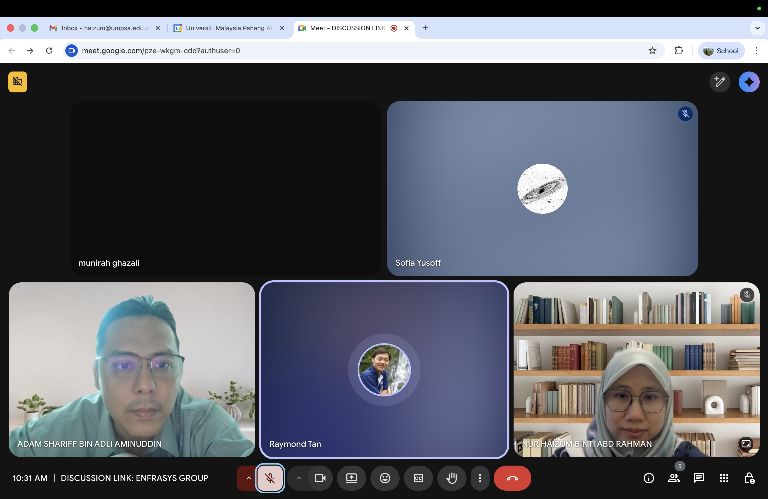Open meeting details info icon
Viewport: 768px width, 499px height.
(649, 478)
